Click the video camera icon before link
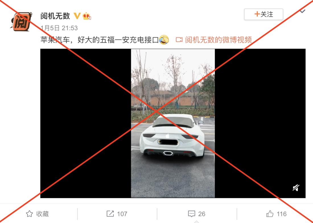313x223 pixels. (179, 40)
